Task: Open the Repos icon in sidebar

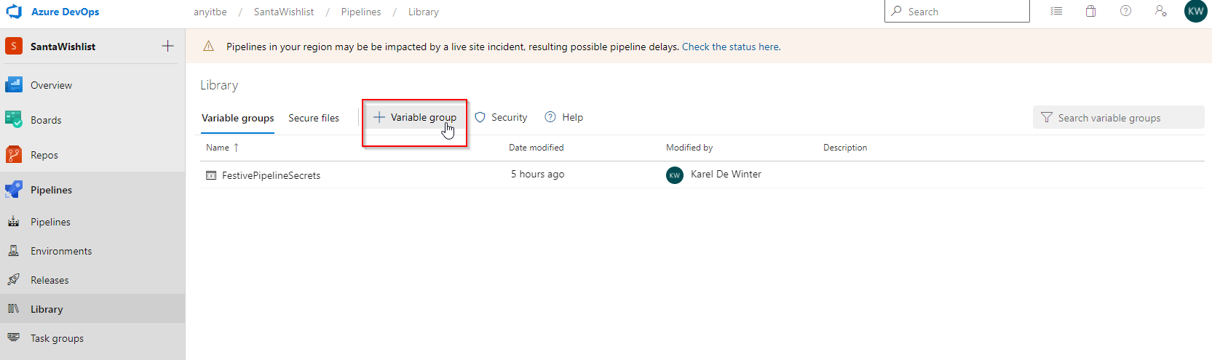Action: click(x=14, y=154)
